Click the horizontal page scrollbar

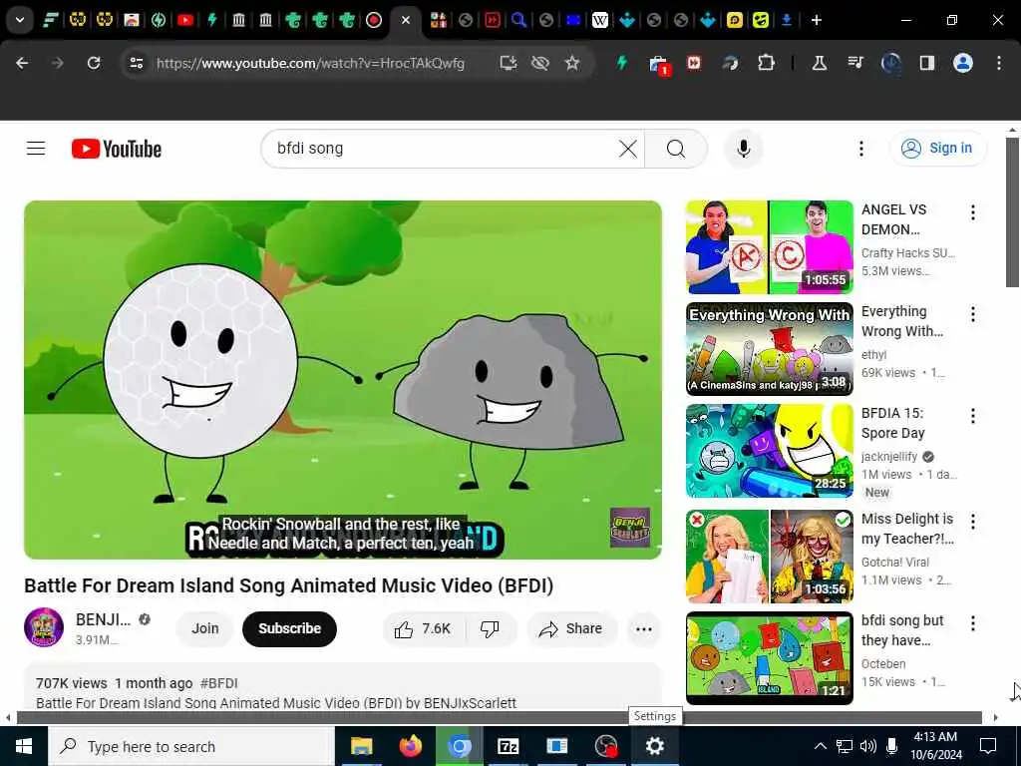[x=500, y=718]
